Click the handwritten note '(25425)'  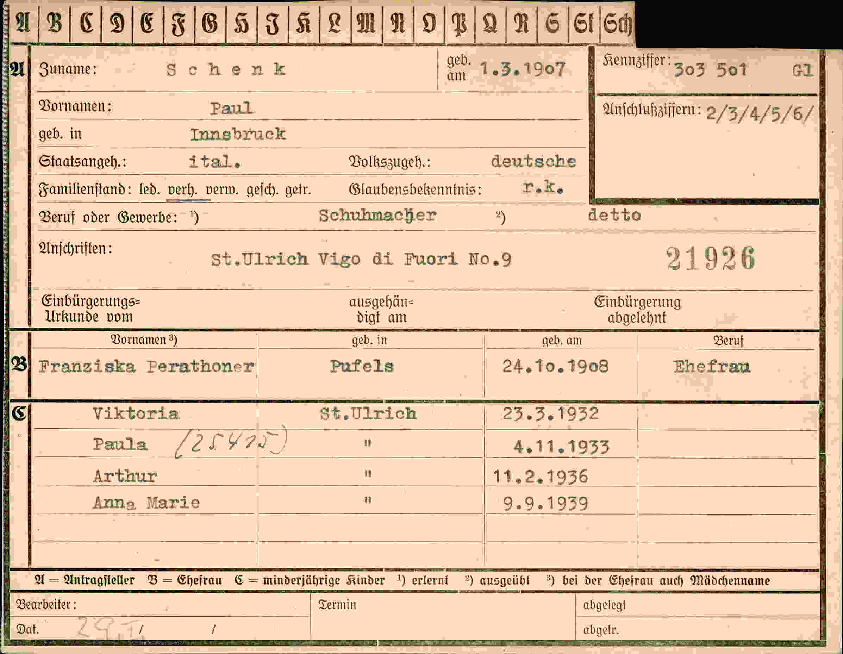point(231,442)
